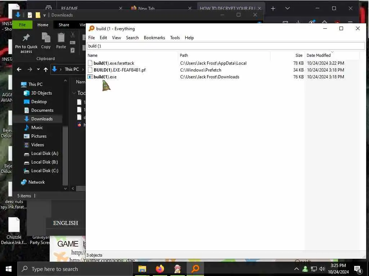This screenshot has height=276, width=369.
Task: Open Local Disk (B:) in navigation pane
Action: coord(44,162)
